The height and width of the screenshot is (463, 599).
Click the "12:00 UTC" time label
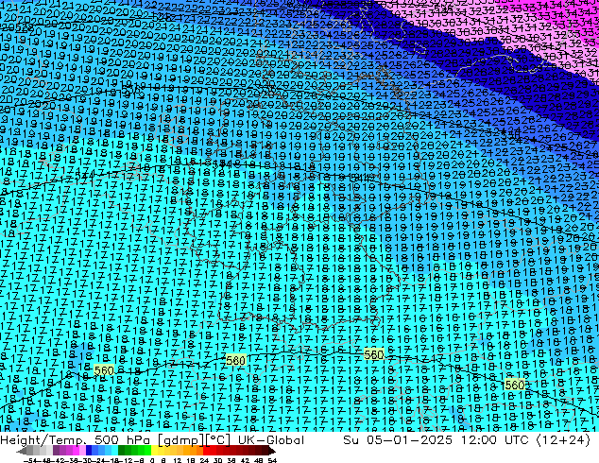(x=494, y=440)
